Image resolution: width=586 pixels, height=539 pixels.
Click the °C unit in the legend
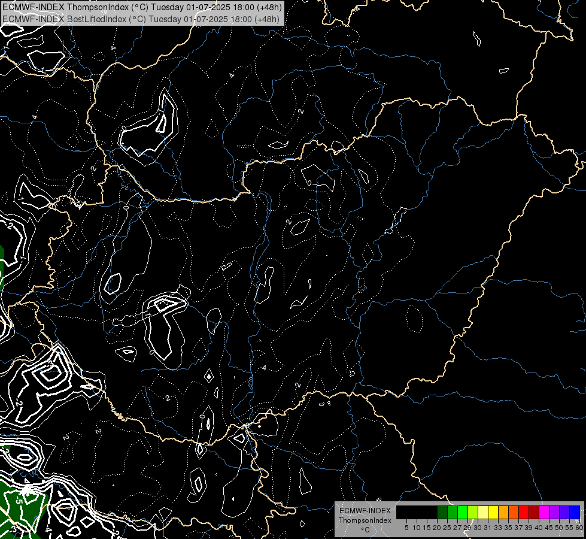coord(366,529)
